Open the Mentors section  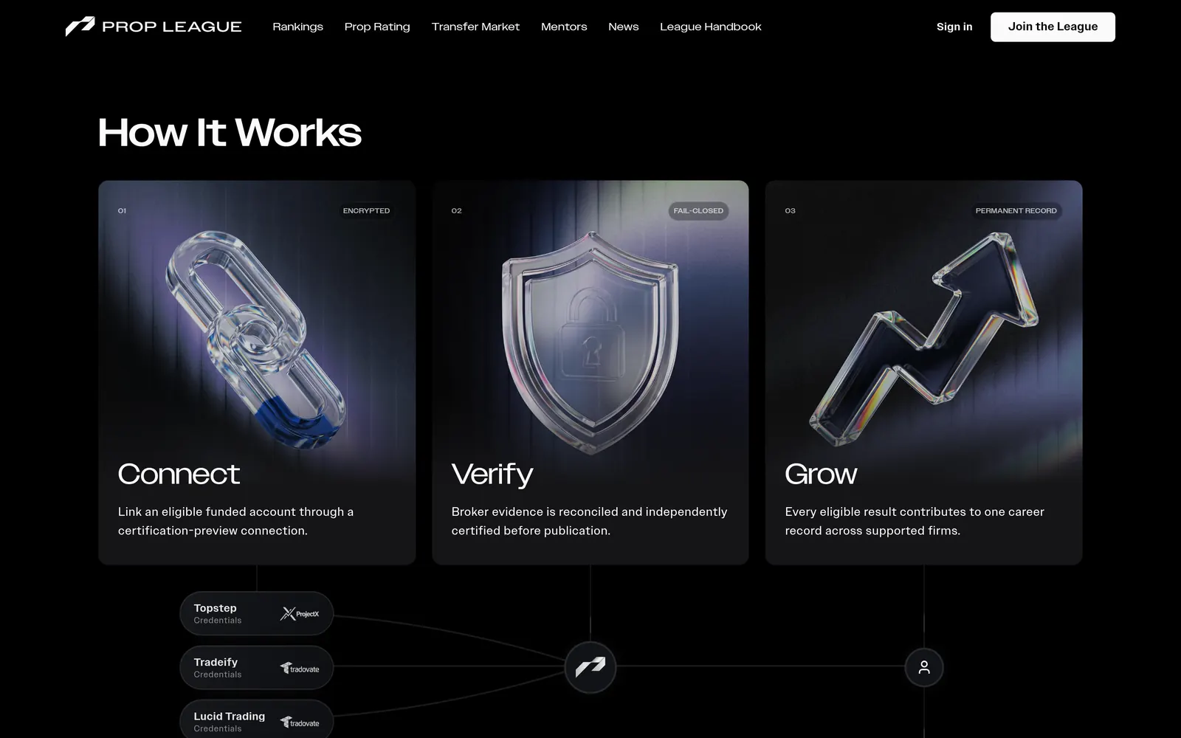point(564,27)
